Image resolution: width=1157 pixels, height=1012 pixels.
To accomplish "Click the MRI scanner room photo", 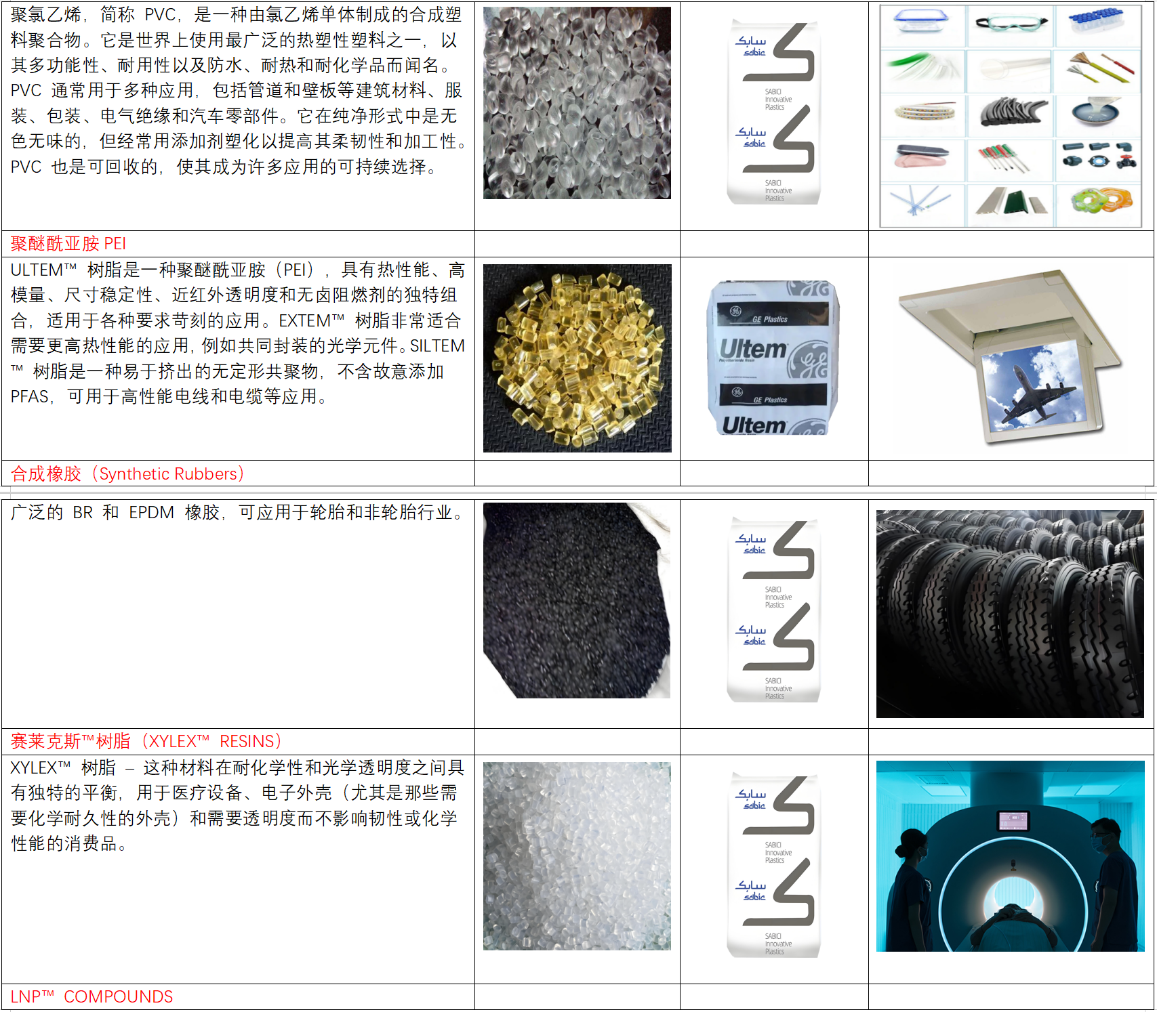I will 1010,856.
